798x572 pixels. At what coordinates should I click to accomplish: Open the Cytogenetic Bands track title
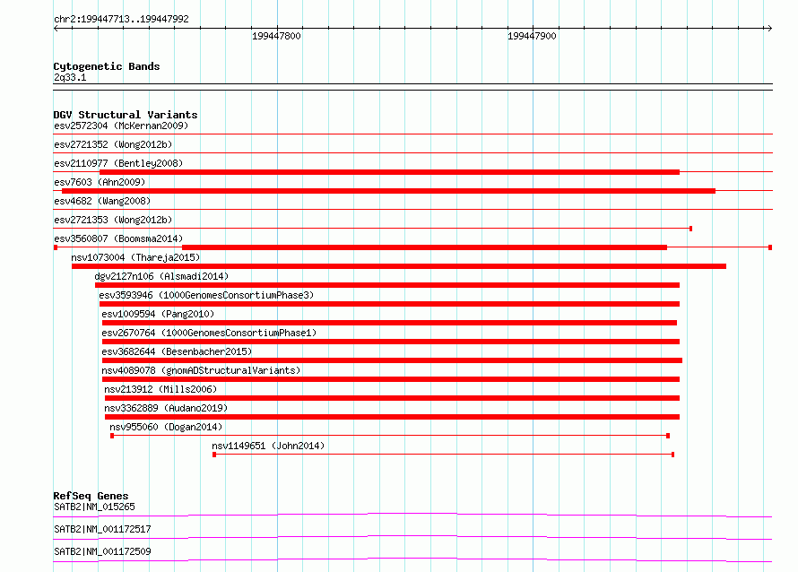pos(107,66)
